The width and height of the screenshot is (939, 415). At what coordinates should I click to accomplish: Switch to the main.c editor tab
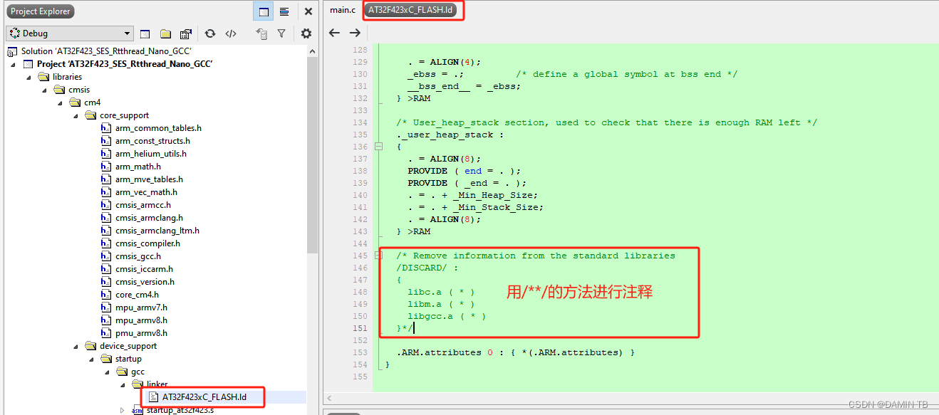click(x=343, y=10)
